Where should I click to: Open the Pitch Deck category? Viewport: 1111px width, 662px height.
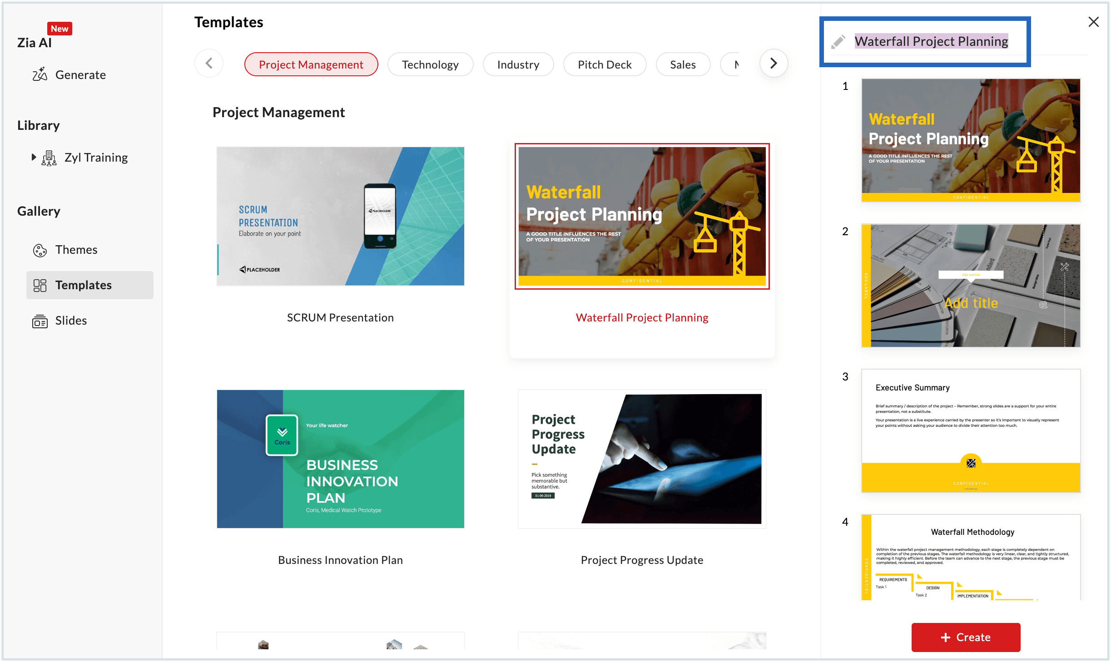coord(604,64)
